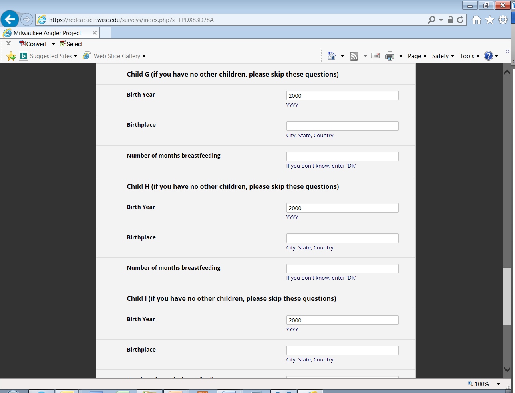515x393 pixels.
Task: Click the YYYY hint under Child G
Action: (292, 105)
